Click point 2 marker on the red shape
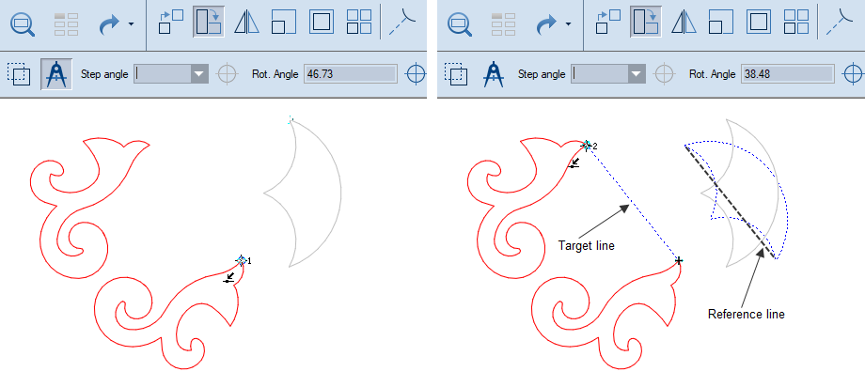Image resolution: width=865 pixels, height=387 pixels. pyautogui.click(x=587, y=146)
